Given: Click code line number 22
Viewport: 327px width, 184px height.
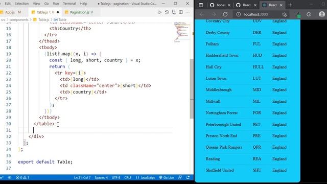Looking at the screenshot, I should tap(9, 73).
